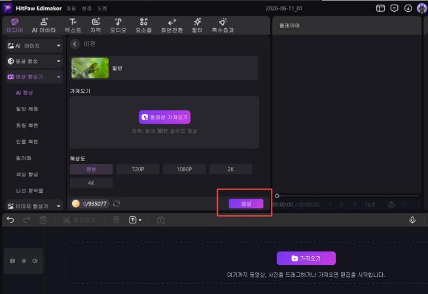Screen dimensions: 428x294
Task: Click the player progress slider handle
Action: click(x=277, y=195)
